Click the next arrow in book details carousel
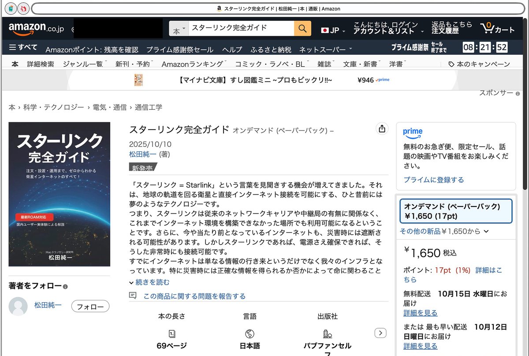The width and height of the screenshot is (529, 356). coord(380,333)
